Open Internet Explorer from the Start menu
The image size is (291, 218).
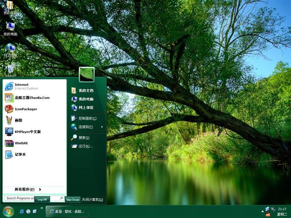pyautogui.click(x=21, y=86)
